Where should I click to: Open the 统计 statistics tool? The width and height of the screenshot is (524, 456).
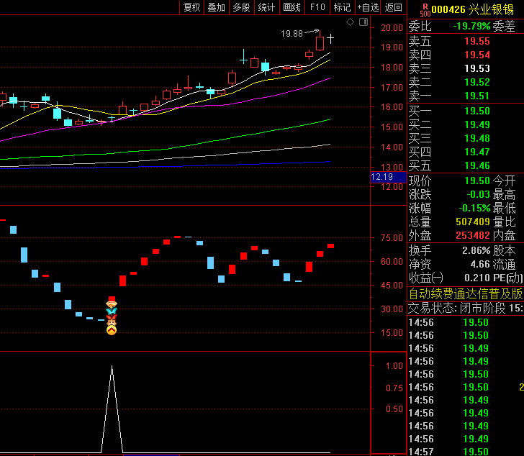266,7
